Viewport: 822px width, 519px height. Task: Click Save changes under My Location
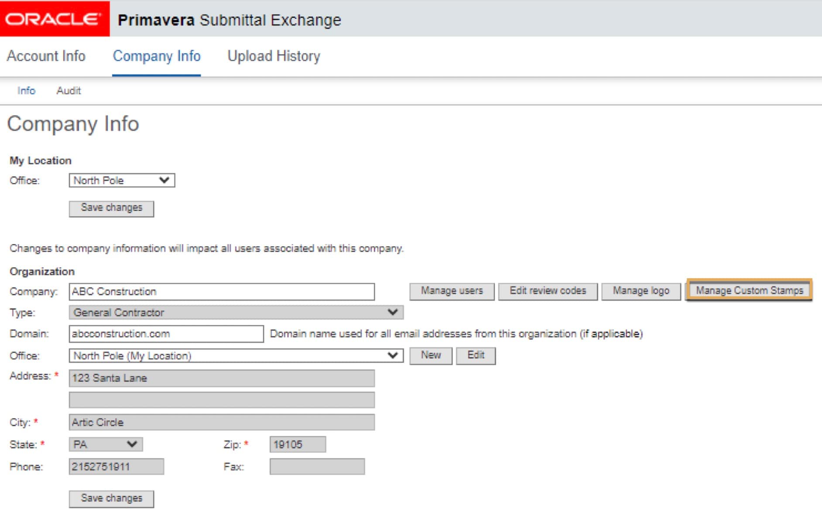coord(111,208)
